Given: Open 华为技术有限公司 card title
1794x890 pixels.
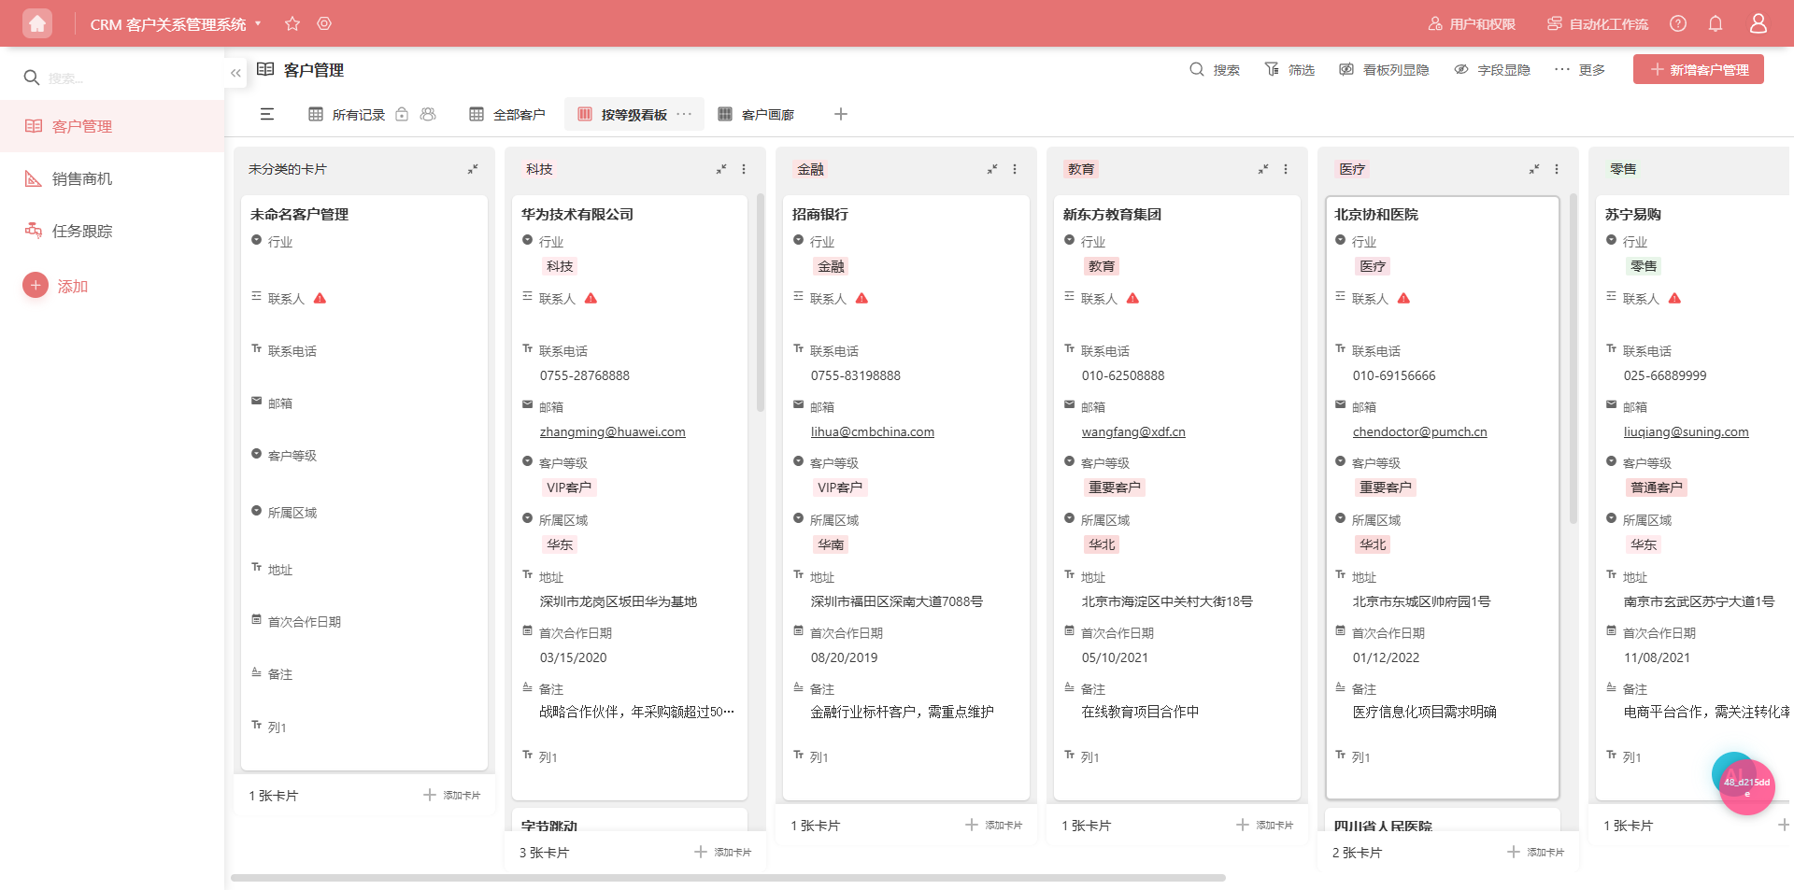Looking at the screenshot, I should pyautogui.click(x=577, y=214).
